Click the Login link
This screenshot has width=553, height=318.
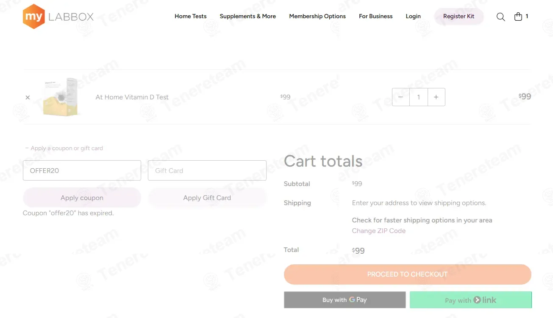(x=413, y=16)
